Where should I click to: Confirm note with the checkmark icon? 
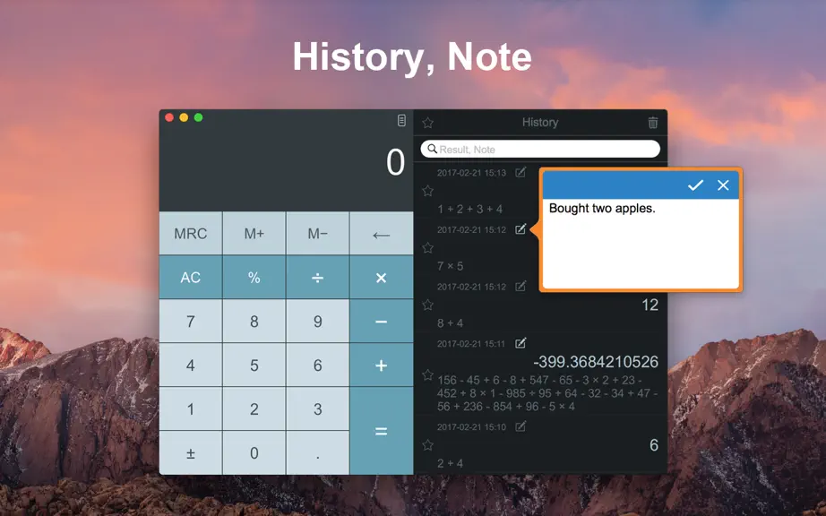695,185
